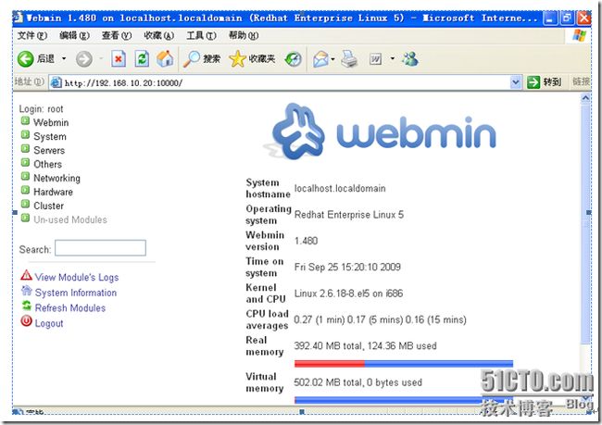This screenshot has height=425, width=602.
Task: Click the Servers category label
Action: pos(49,150)
